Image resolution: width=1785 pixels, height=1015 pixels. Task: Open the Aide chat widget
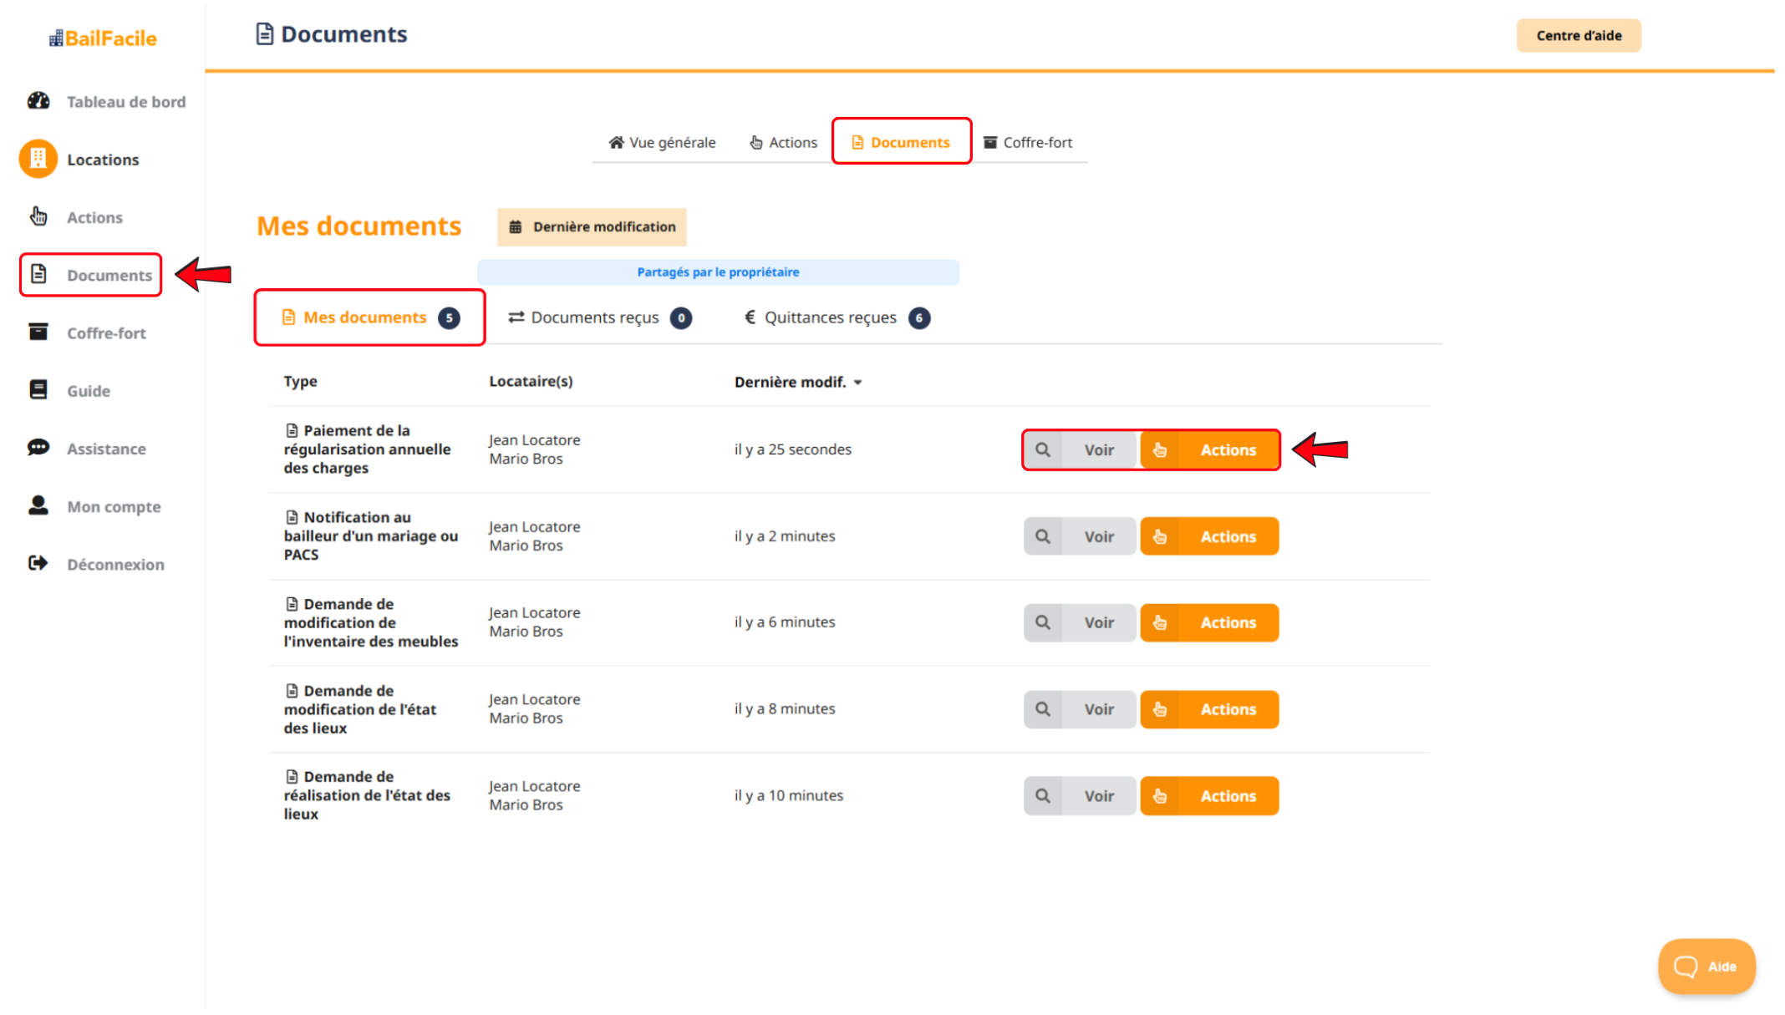[1706, 967]
